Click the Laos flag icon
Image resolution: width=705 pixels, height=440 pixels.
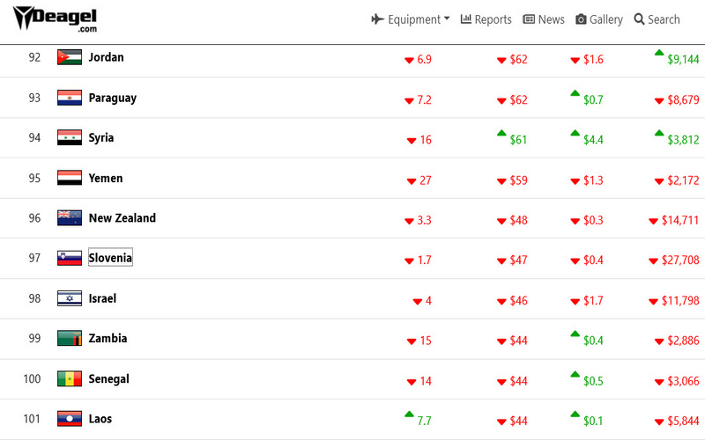70,419
